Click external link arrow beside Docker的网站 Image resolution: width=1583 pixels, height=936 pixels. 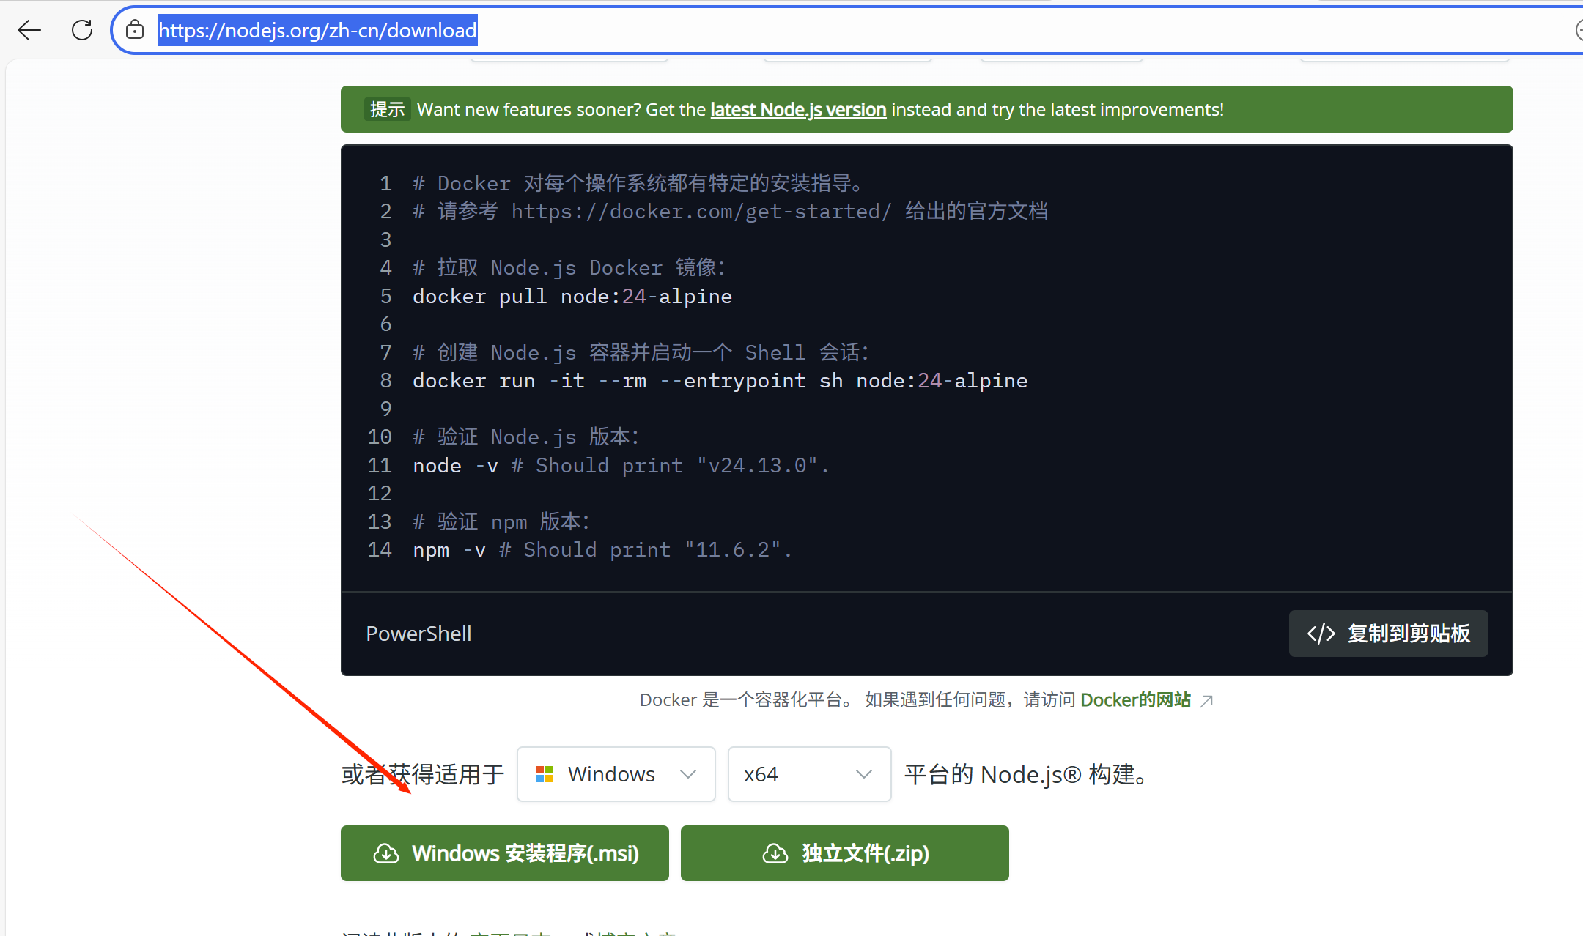point(1207,701)
